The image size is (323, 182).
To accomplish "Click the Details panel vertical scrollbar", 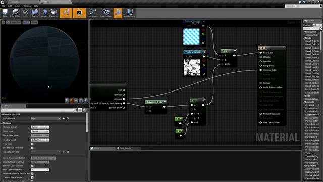I will pyautogui.click(x=87, y=123).
